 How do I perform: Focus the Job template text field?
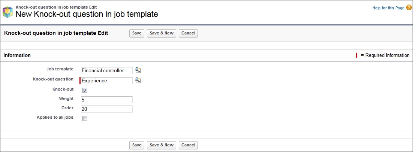click(107, 70)
